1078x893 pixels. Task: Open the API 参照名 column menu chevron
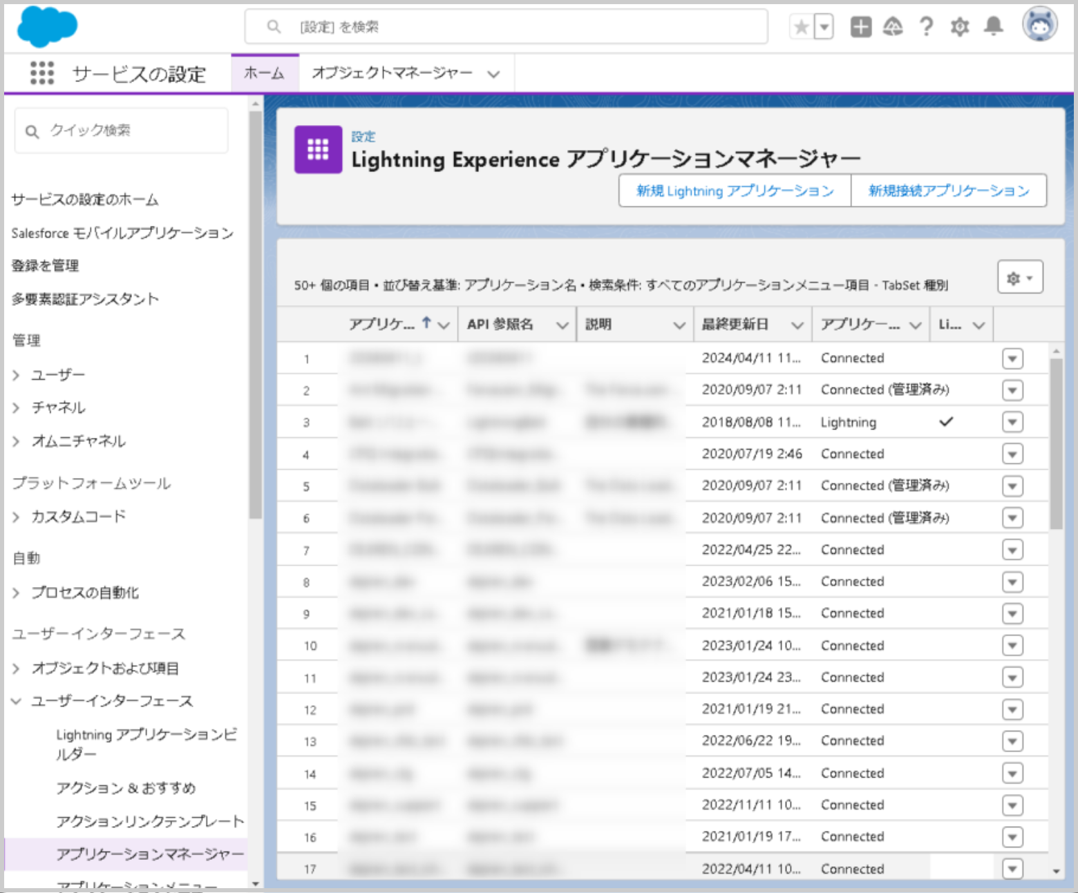click(562, 325)
